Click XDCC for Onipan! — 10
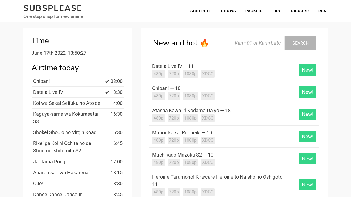 pos(208,96)
